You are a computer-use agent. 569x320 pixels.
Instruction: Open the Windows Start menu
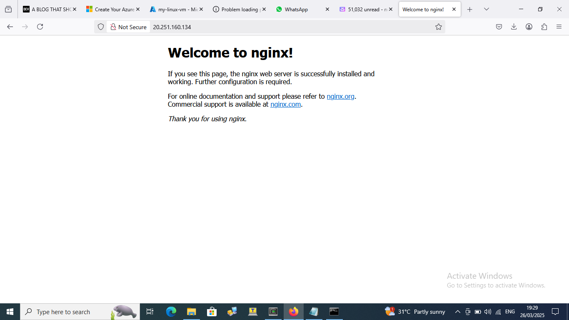10,312
